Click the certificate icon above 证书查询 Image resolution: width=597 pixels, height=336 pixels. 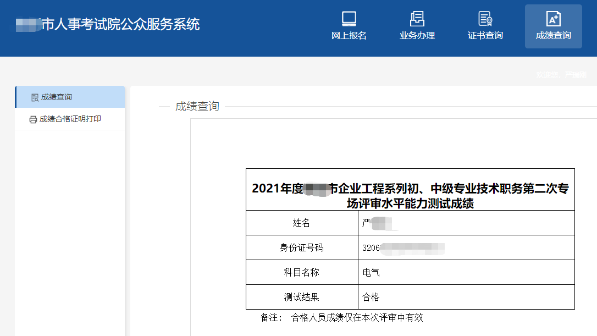[x=485, y=19]
